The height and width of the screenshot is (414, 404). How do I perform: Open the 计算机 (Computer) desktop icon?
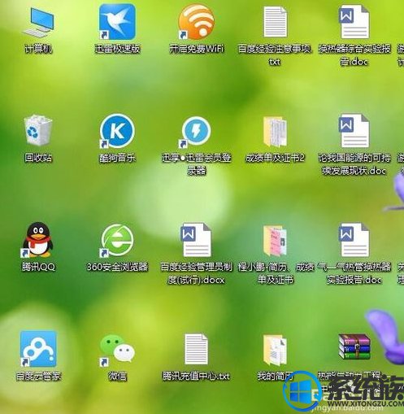pos(39,22)
